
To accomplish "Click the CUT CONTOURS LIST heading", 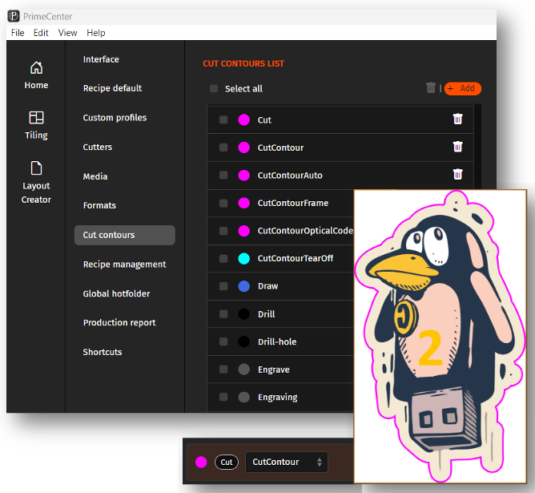I will coord(243,63).
